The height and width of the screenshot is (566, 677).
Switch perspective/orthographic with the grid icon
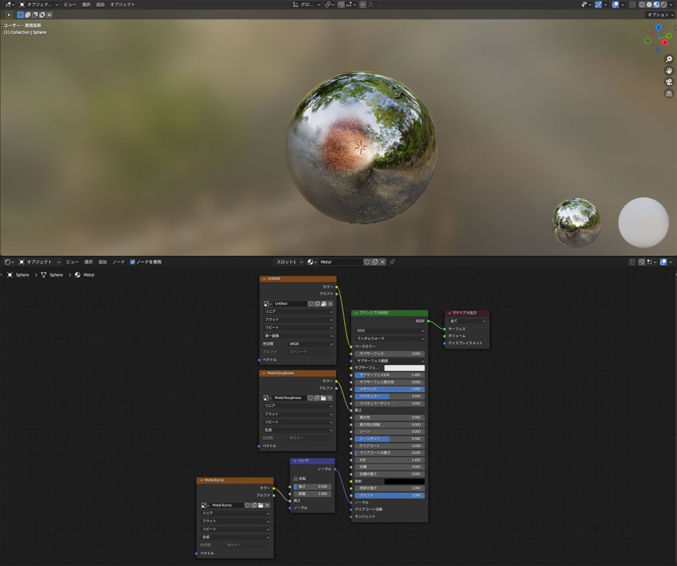click(x=669, y=93)
